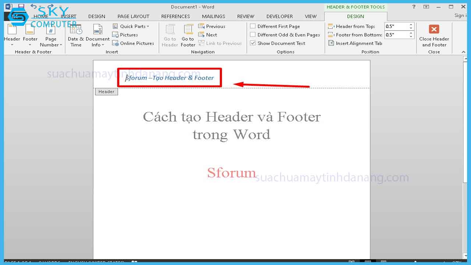This screenshot has height=265, width=471.
Task: Open the REFERENCES ribbon tab
Action: [x=176, y=16]
